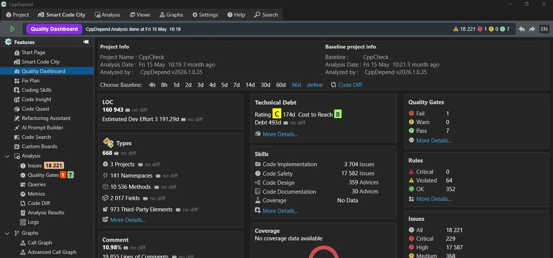
Task: Choose the 1d baseline
Action: (176, 85)
